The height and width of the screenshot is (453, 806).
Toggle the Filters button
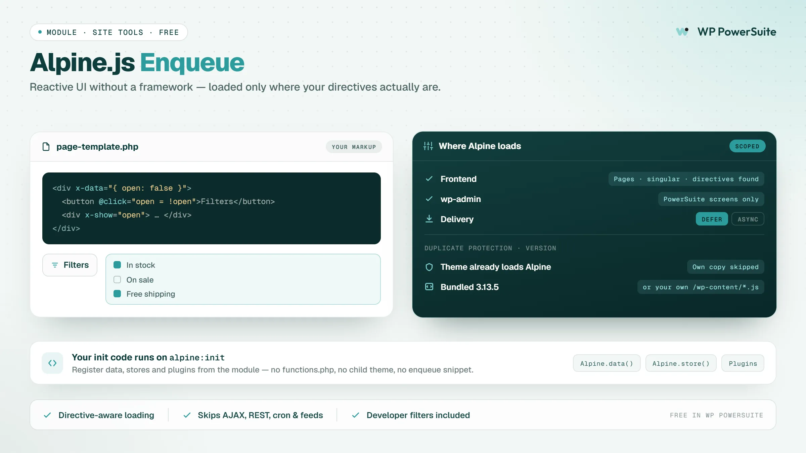click(70, 265)
